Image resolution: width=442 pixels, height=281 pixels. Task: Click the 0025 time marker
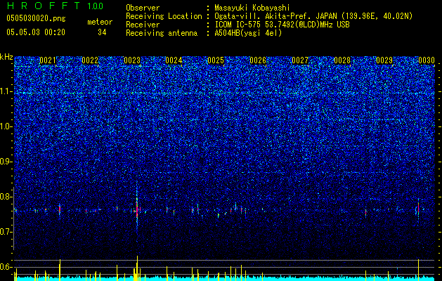tap(216, 60)
